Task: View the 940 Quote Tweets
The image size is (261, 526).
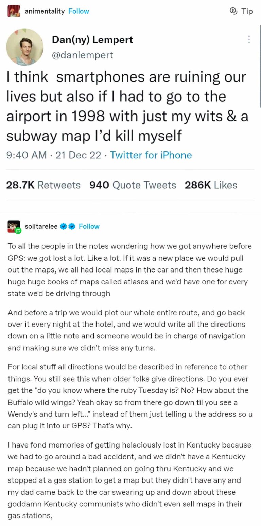Action: pos(133,185)
